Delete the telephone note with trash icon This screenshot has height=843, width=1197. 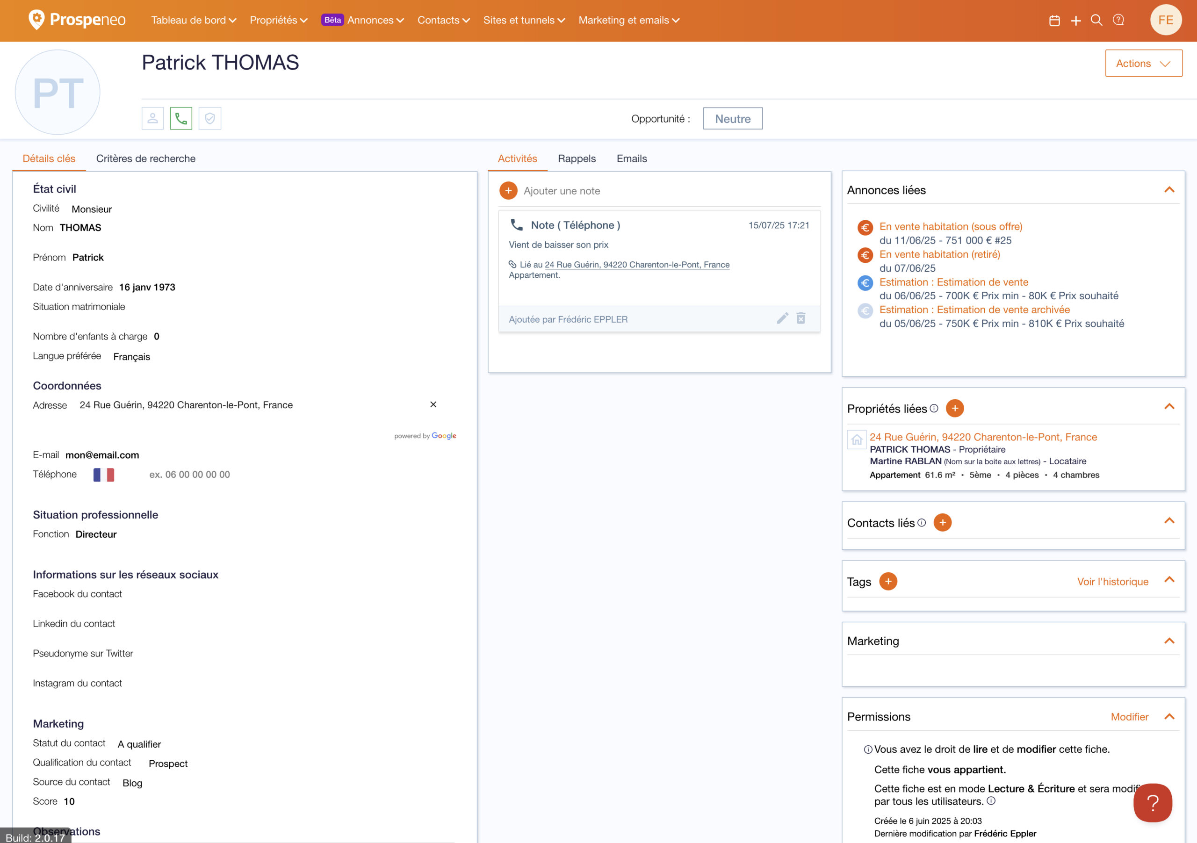point(801,318)
